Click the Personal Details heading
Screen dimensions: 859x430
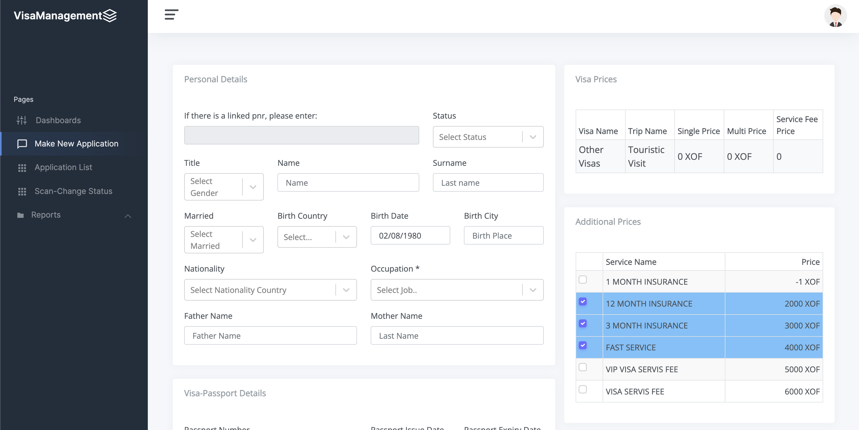click(x=215, y=79)
